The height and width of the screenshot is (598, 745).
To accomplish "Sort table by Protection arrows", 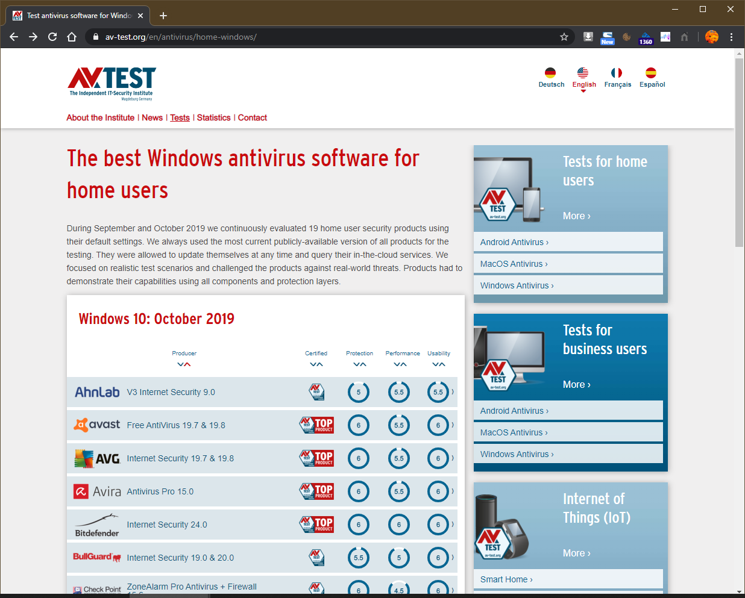I will pos(360,364).
